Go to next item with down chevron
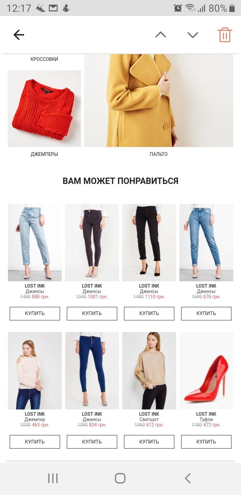Image resolution: width=241 pixels, height=495 pixels. (x=193, y=35)
